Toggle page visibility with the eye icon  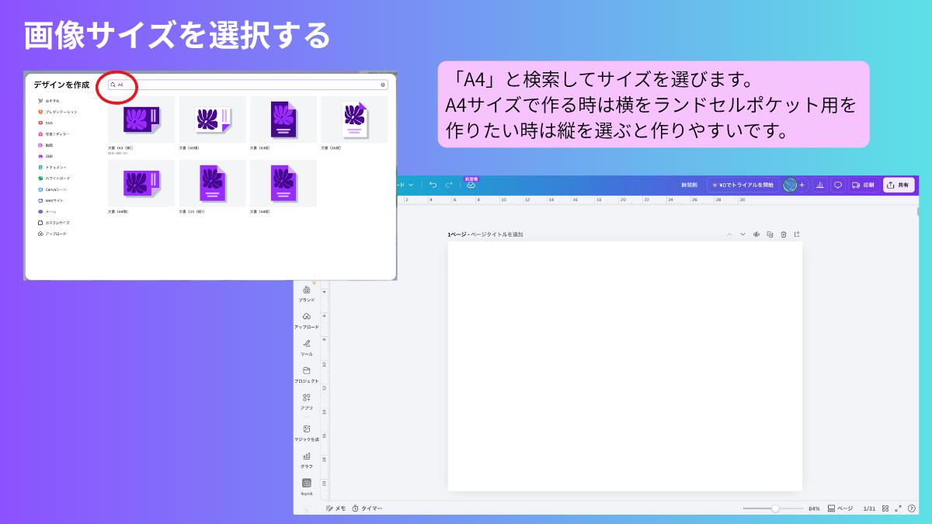pos(756,234)
